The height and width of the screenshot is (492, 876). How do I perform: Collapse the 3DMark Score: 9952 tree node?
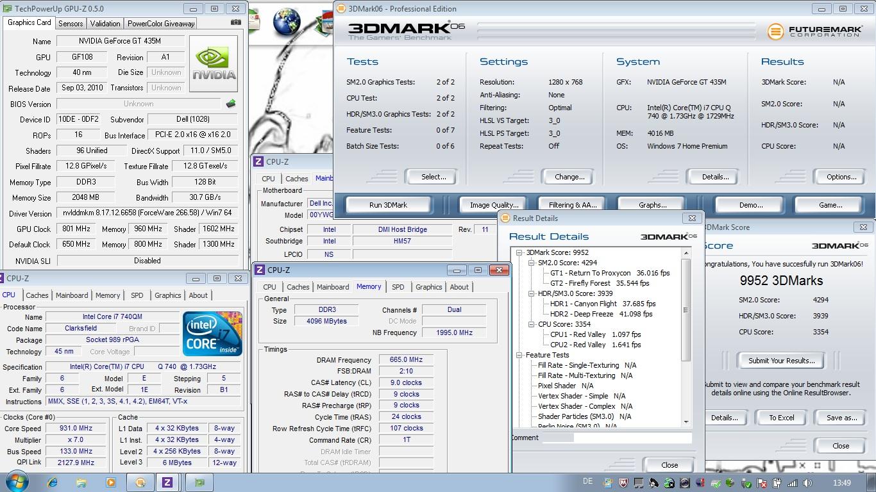519,252
